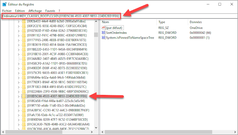This screenshot has width=238, height=135.
Task: Click folder icon of {01afc156-f2eb-4c1c-a722-8550417d396f}
Action: click(24, 115)
